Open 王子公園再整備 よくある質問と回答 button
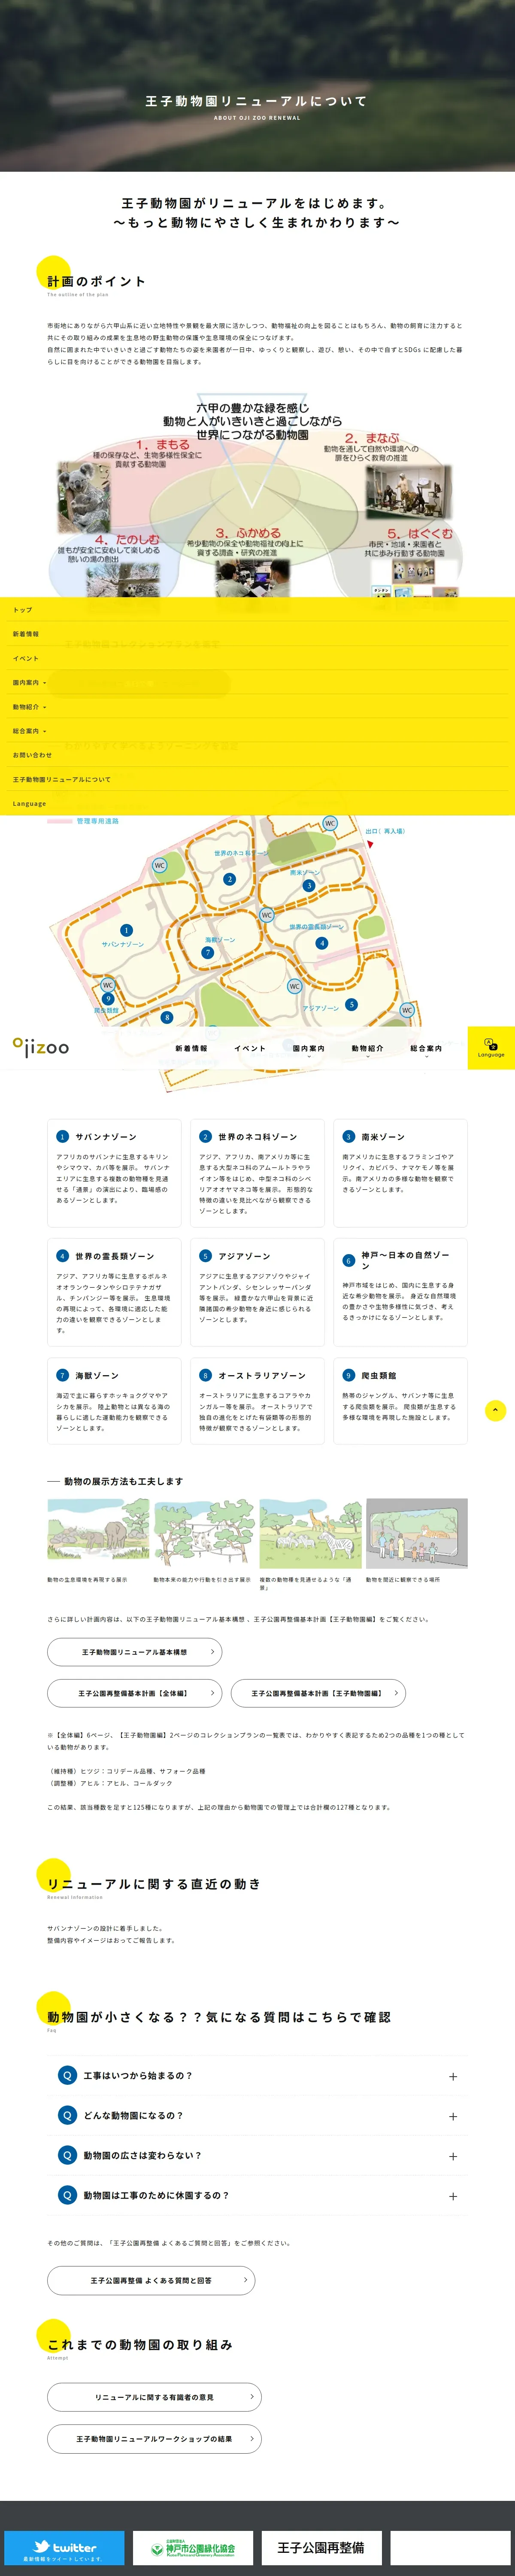The image size is (515, 2576). click(x=151, y=2280)
